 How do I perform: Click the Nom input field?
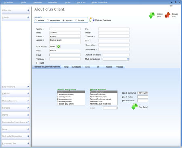pos(65,32)
